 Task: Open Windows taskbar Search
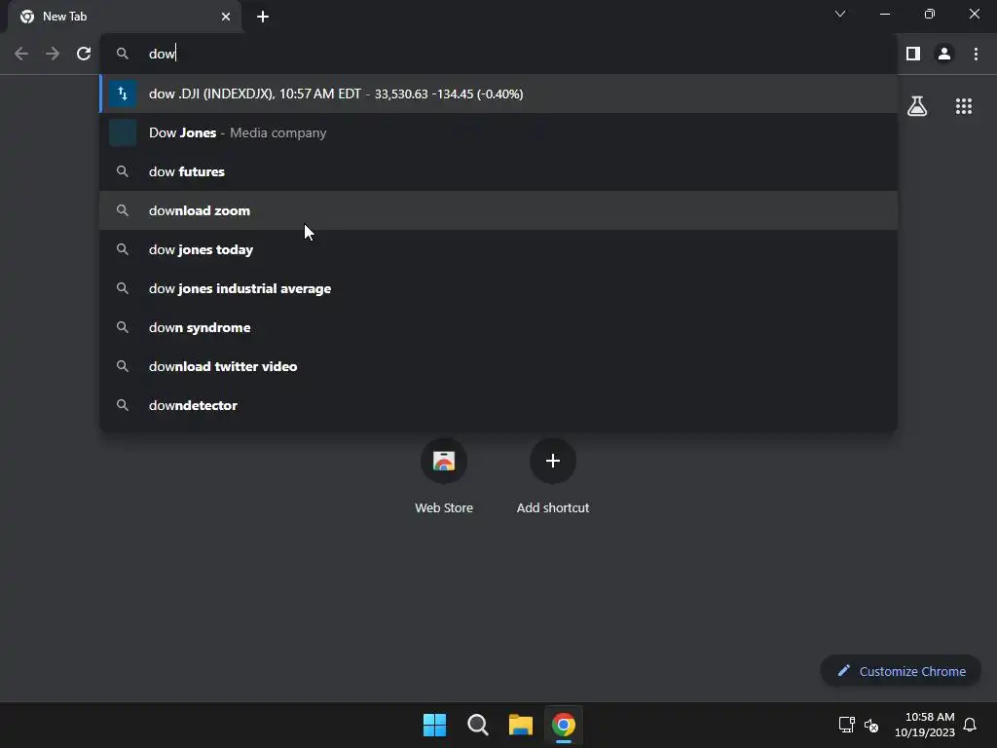(477, 725)
